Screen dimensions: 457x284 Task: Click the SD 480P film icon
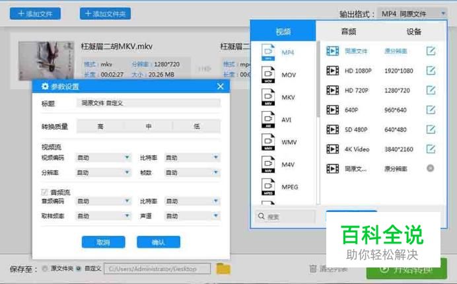coord(333,129)
